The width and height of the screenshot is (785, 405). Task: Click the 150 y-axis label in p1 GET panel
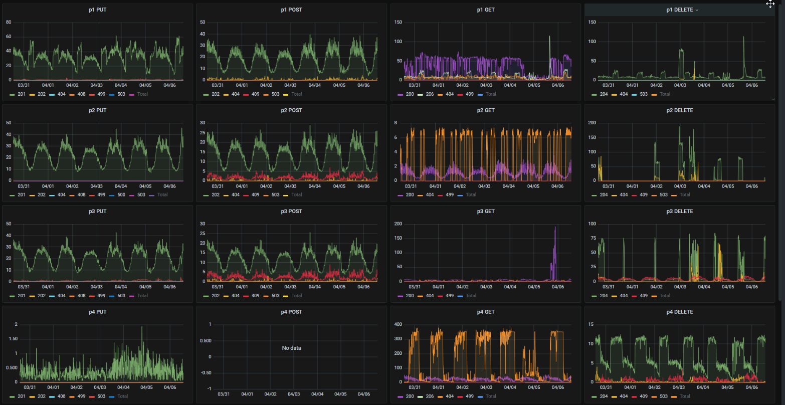(399, 22)
